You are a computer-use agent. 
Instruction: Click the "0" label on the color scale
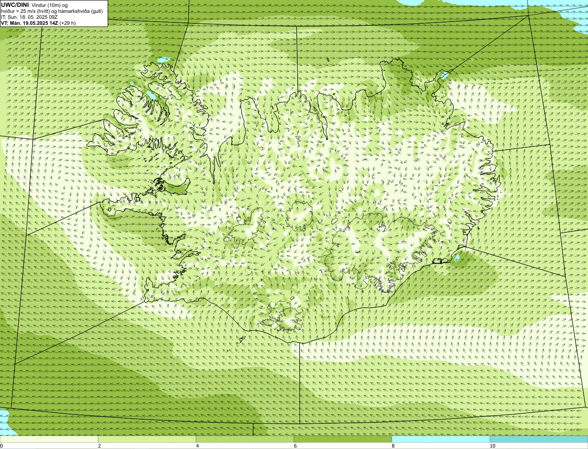click(x=1, y=446)
